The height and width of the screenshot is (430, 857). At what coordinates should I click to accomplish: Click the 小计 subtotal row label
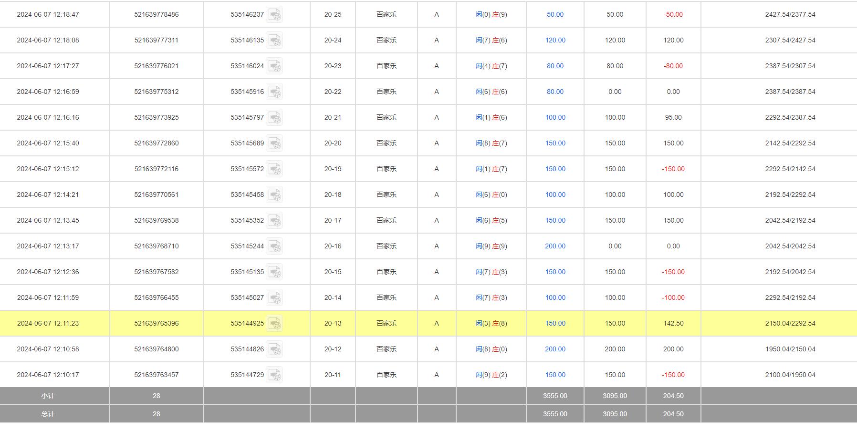pyautogui.click(x=48, y=396)
